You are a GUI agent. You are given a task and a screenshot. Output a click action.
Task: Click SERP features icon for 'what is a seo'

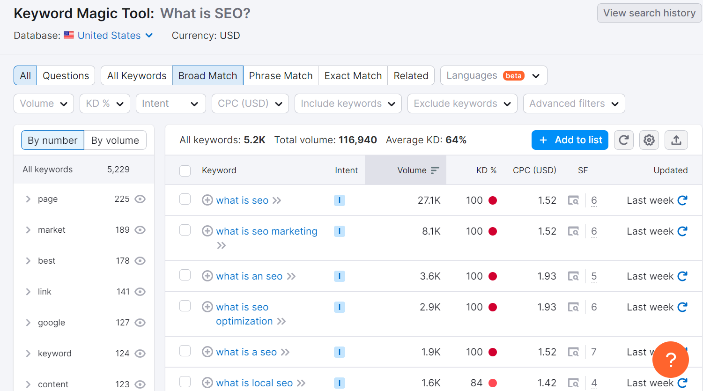(x=573, y=352)
